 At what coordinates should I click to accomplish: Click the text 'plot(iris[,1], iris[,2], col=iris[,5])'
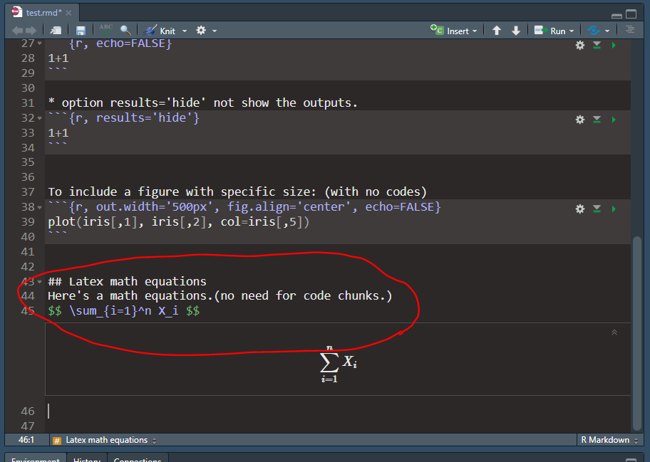point(179,222)
